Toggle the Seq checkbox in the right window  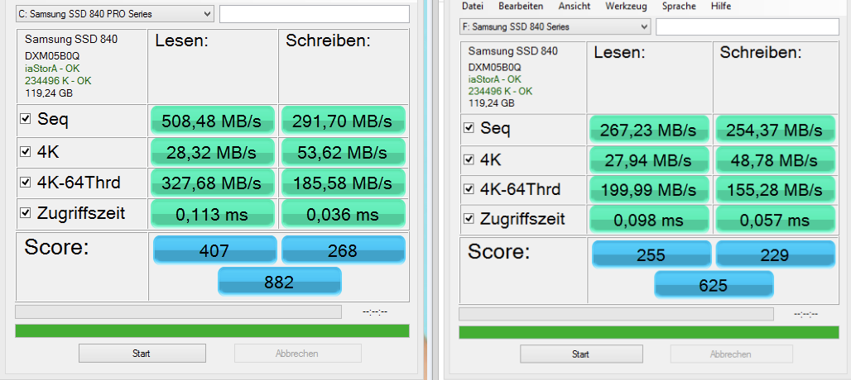click(x=469, y=128)
